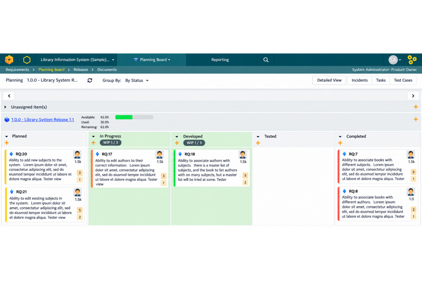
Task: Add a new card to the Completed column
Action: 340,143
